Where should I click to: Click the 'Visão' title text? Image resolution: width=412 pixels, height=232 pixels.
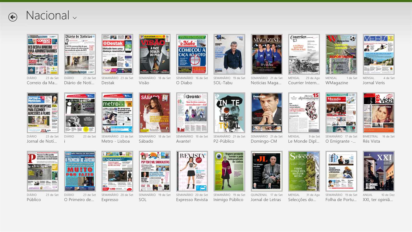tap(144, 83)
